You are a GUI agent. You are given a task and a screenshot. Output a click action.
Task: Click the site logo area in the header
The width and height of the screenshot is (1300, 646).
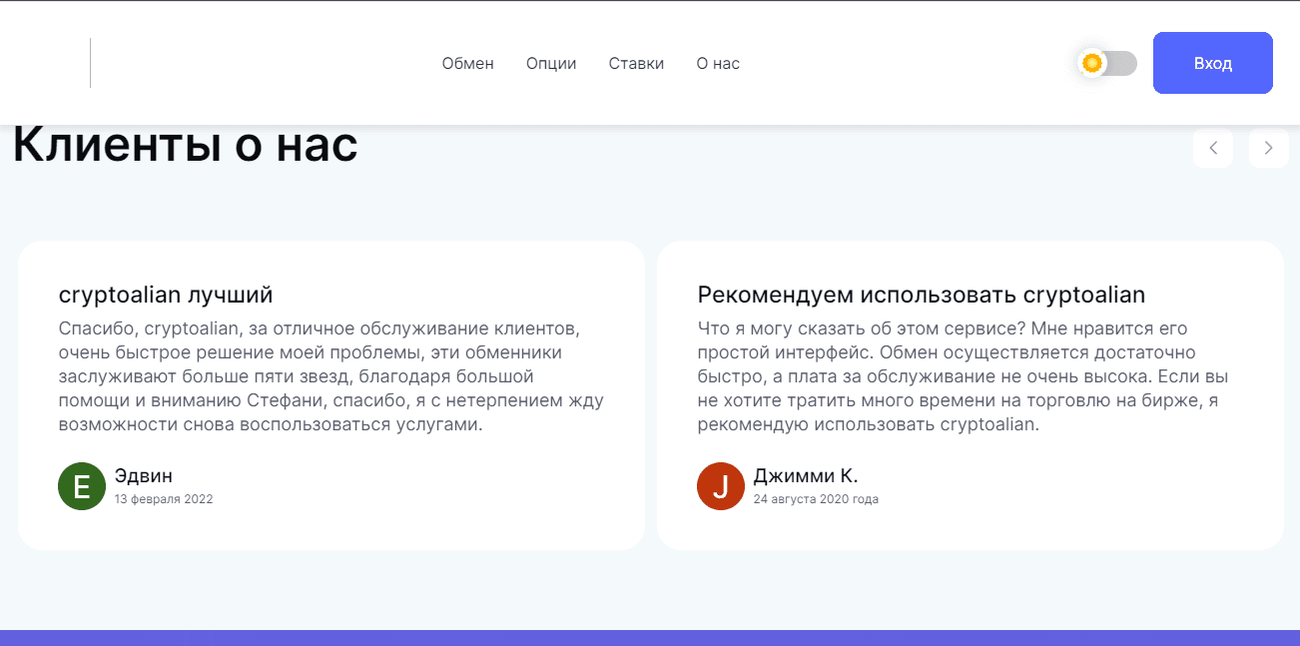50,63
